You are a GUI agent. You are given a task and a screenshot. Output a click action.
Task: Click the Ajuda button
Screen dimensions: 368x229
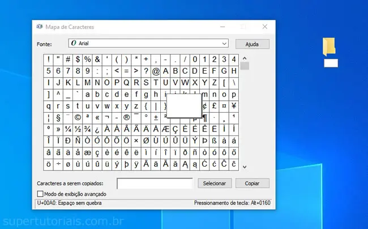(253, 44)
